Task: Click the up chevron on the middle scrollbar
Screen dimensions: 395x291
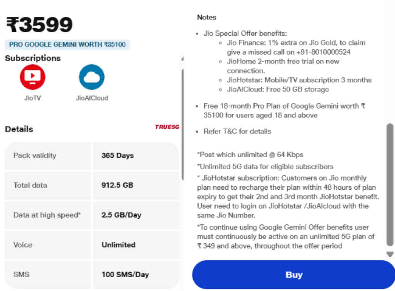Action: (x=181, y=58)
